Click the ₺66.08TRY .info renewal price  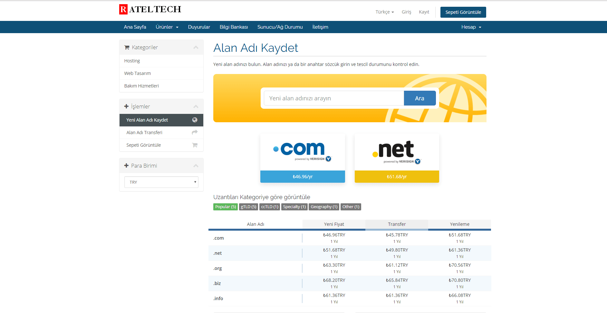click(460, 295)
